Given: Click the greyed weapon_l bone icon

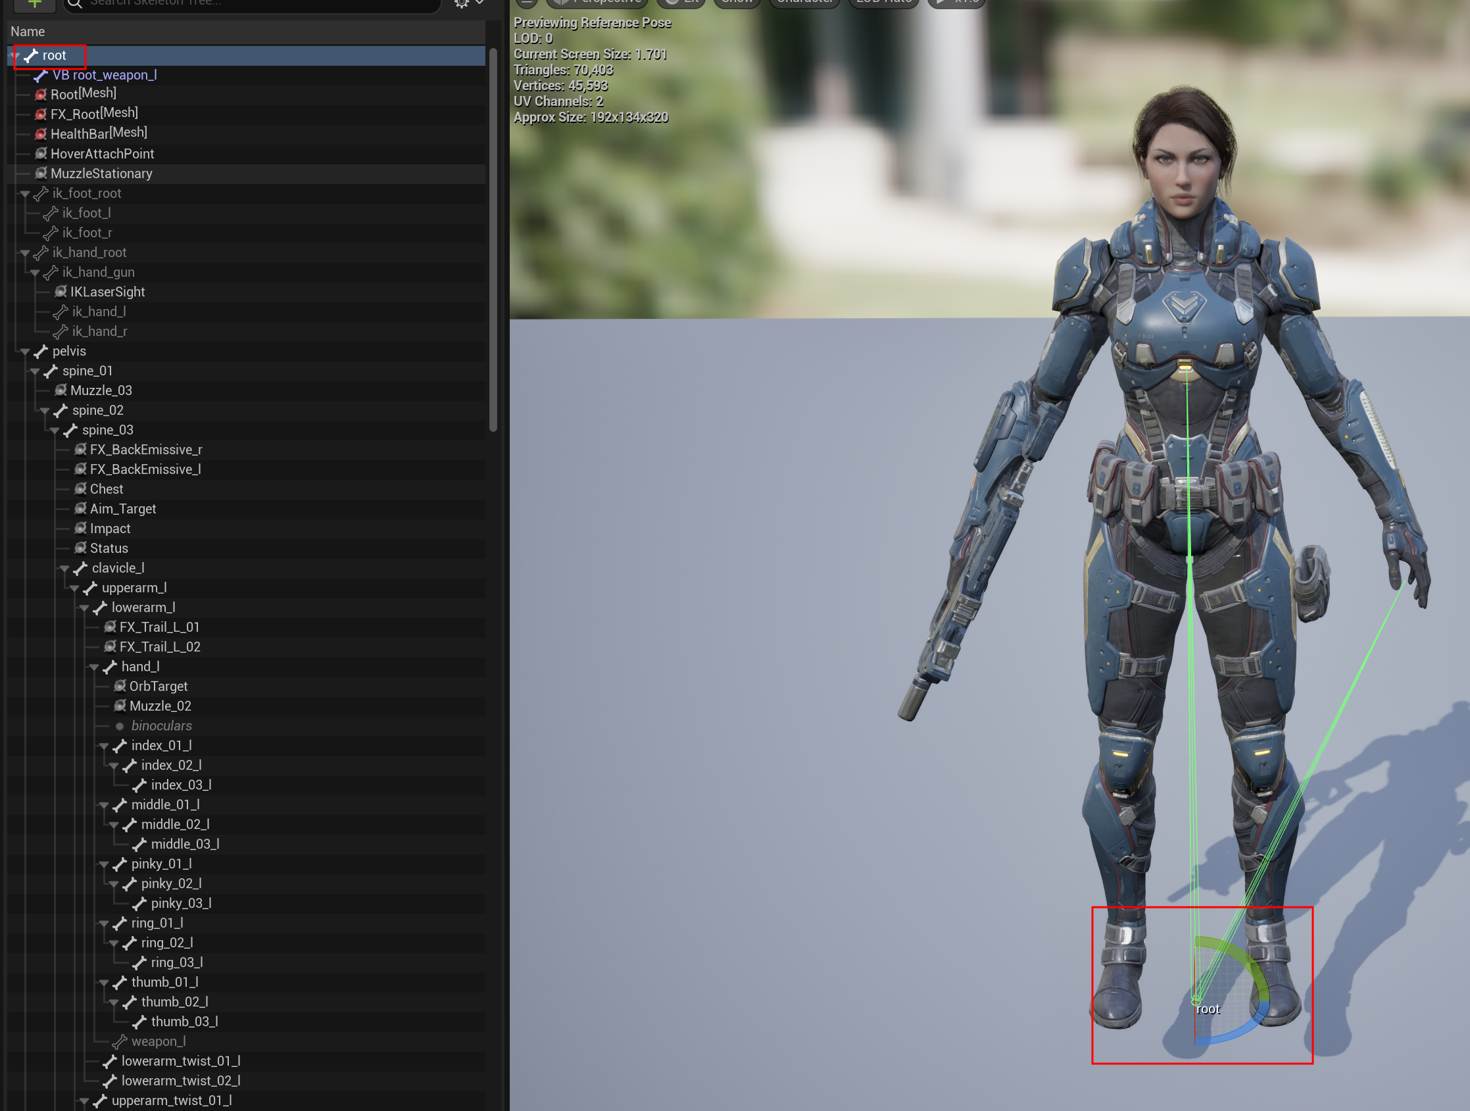Looking at the screenshot, I should (x=120, y=1041).
